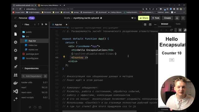Open the Docker whale server icon
This screenshot has width=199, height=112.
coord(16,83)
